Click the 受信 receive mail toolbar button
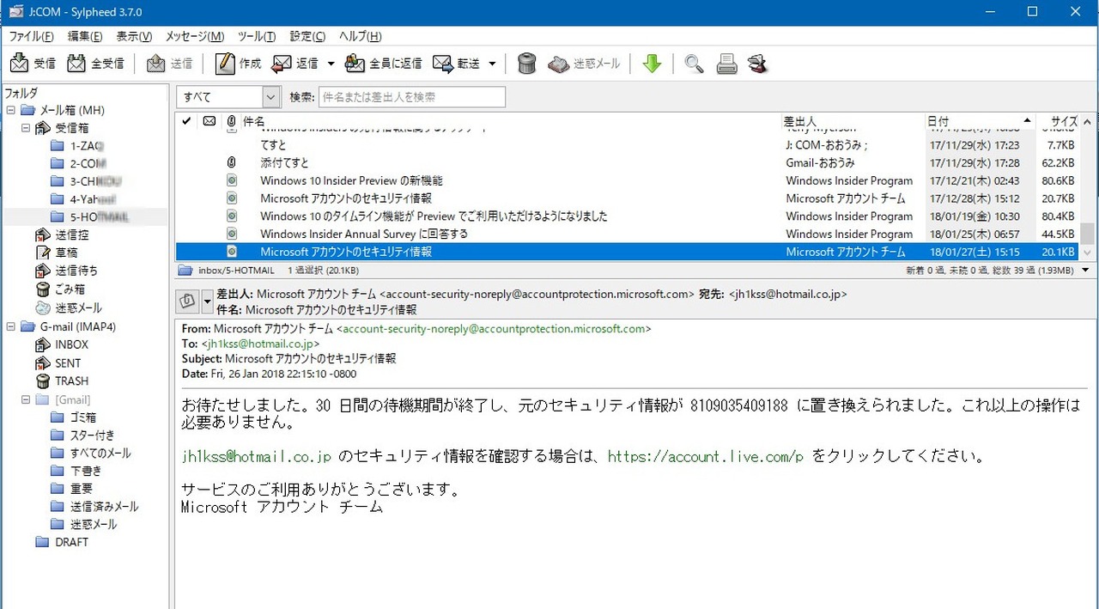Image resolution: width=1099 pixels, height=609 pixels. coord(33,64)
